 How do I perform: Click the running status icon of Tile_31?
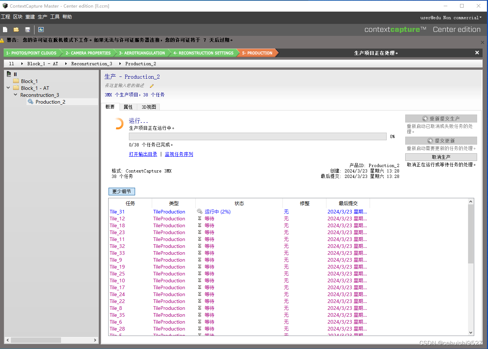[x=200, y=212]
